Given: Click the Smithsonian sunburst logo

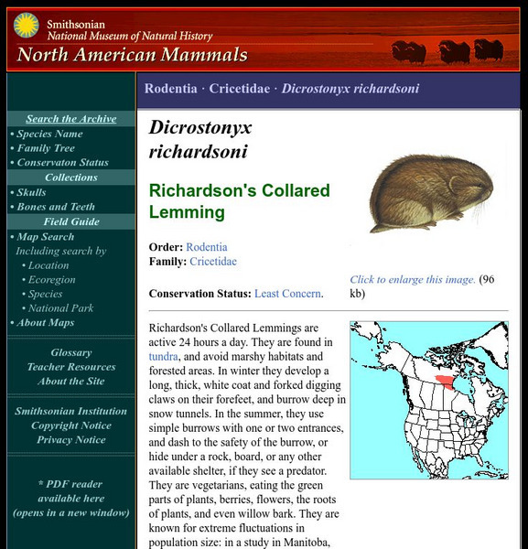Looking at the screenshot, I should point(26,26).
